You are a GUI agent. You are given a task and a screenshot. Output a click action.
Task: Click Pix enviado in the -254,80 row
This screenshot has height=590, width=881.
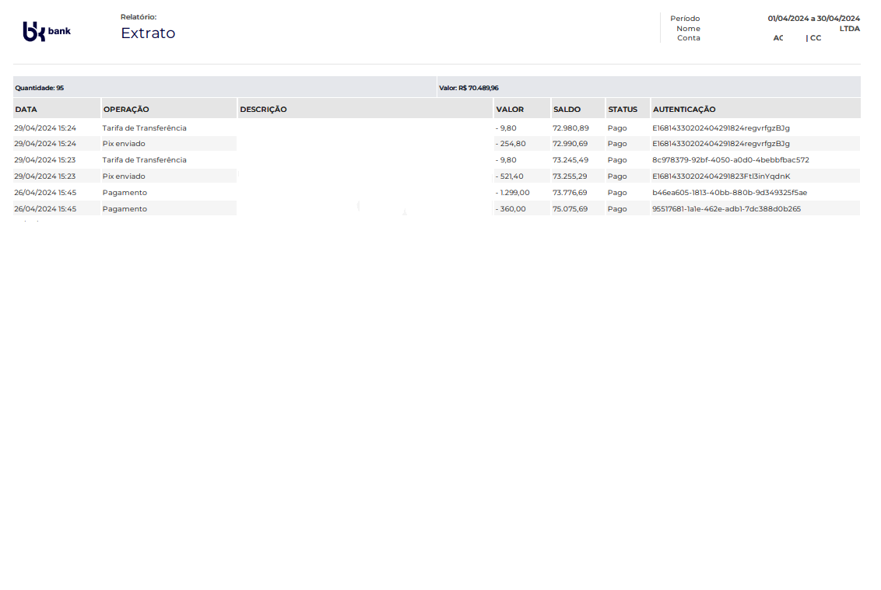pos(124,144)
